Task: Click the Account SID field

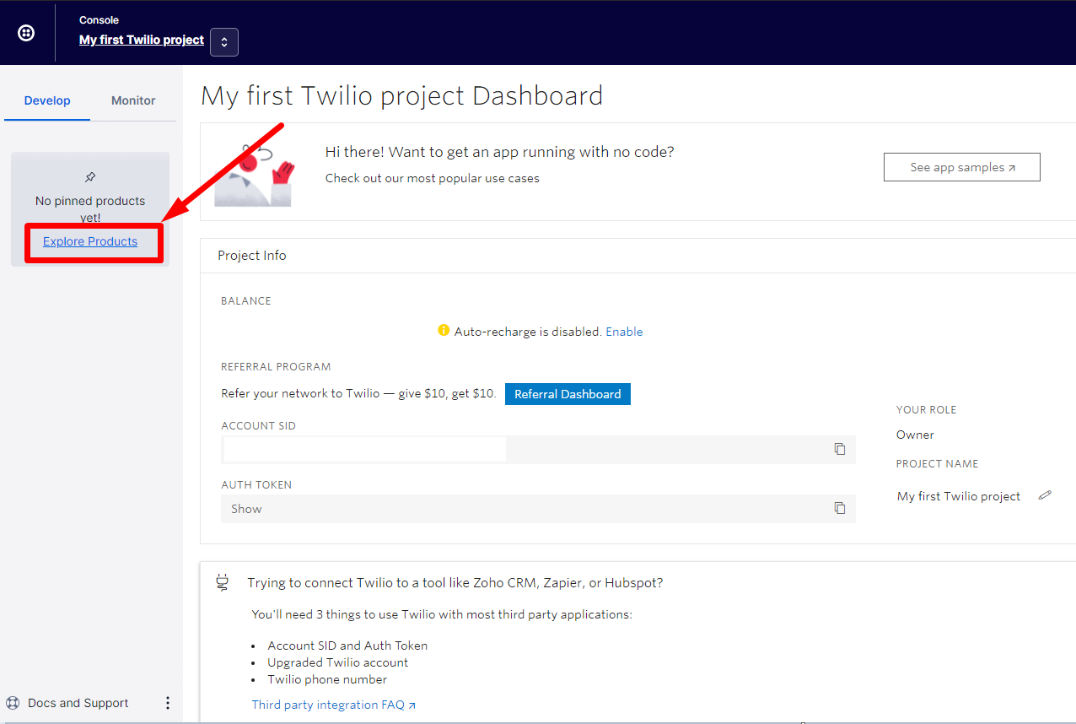Action: [538, 450]
